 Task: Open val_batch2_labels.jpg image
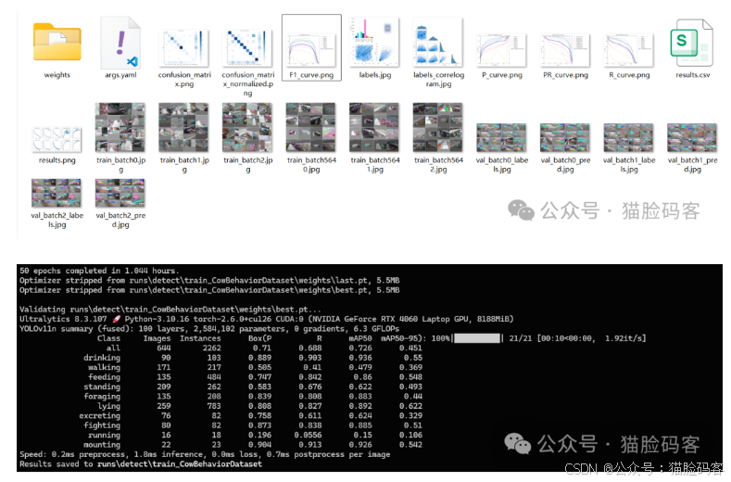[57, 193]
